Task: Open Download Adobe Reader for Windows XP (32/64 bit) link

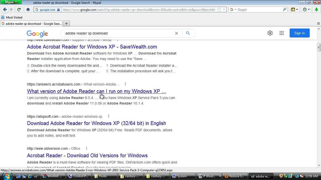Action: (x=97, y=123)
